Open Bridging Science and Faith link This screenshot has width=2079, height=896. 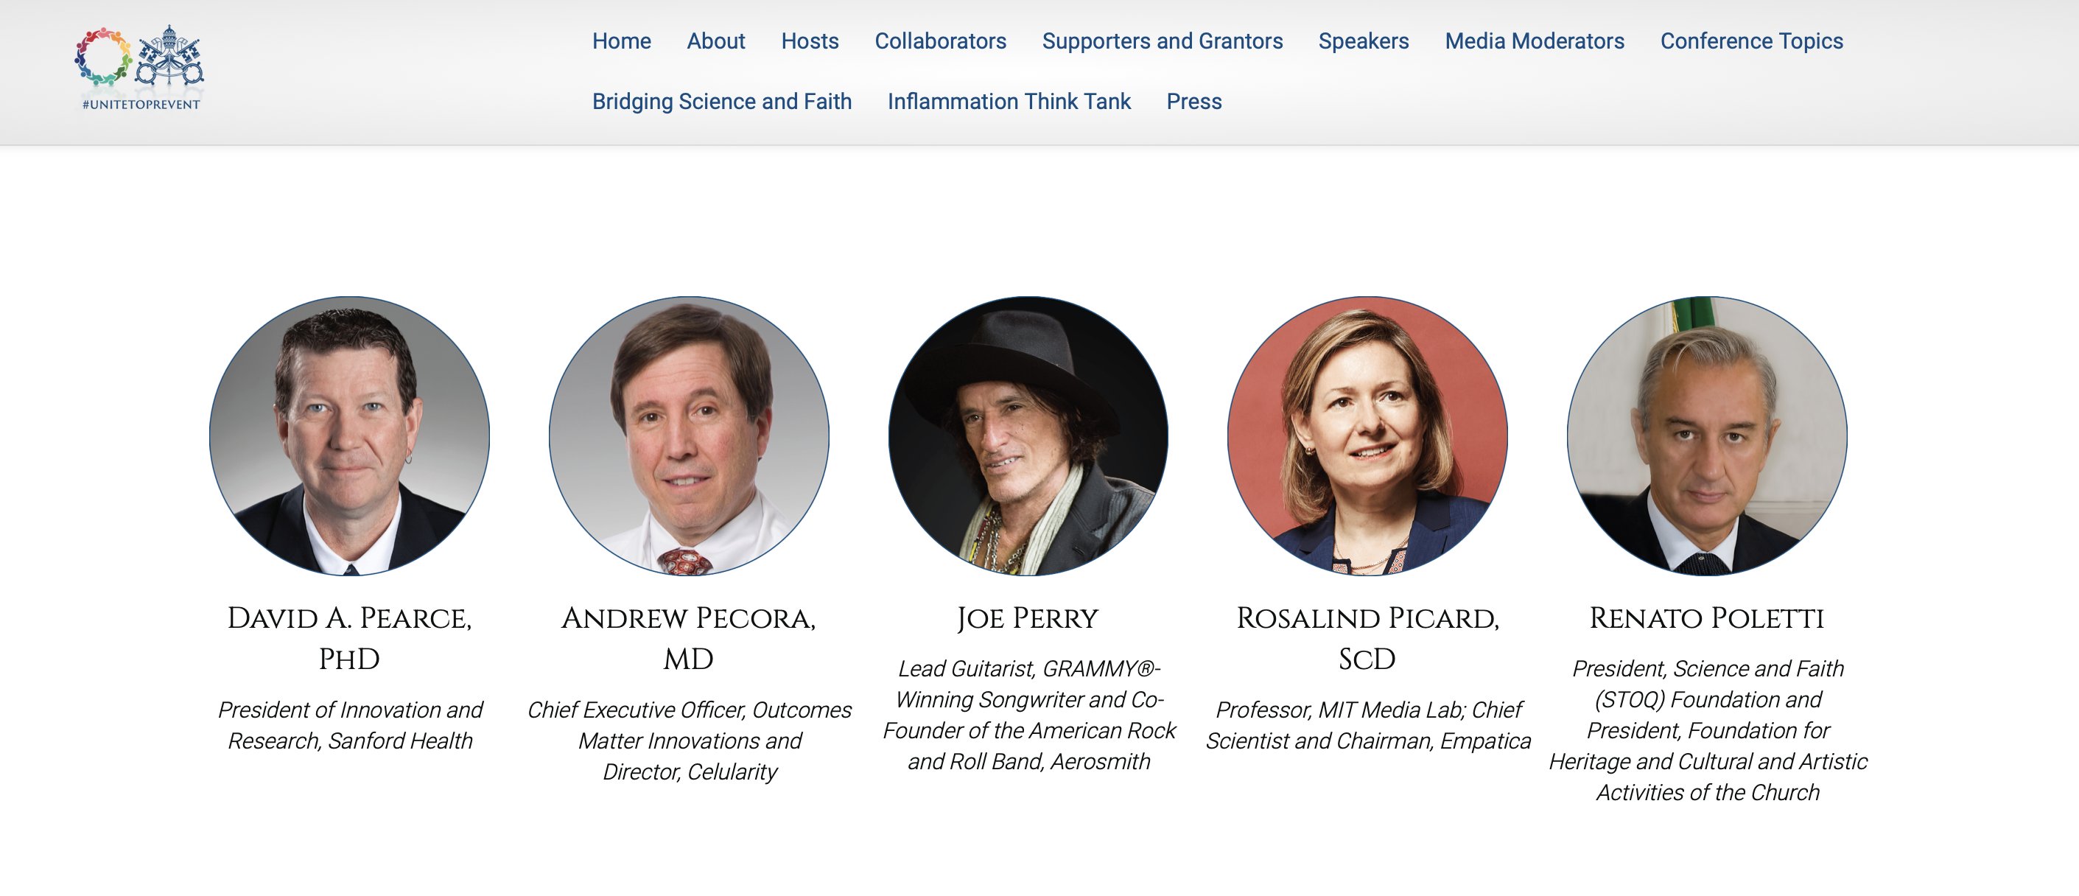(x=721, y=102)
